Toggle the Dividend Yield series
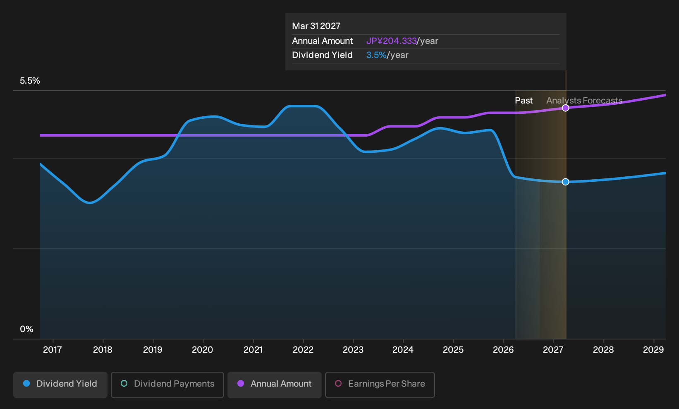 pos(60,385)
